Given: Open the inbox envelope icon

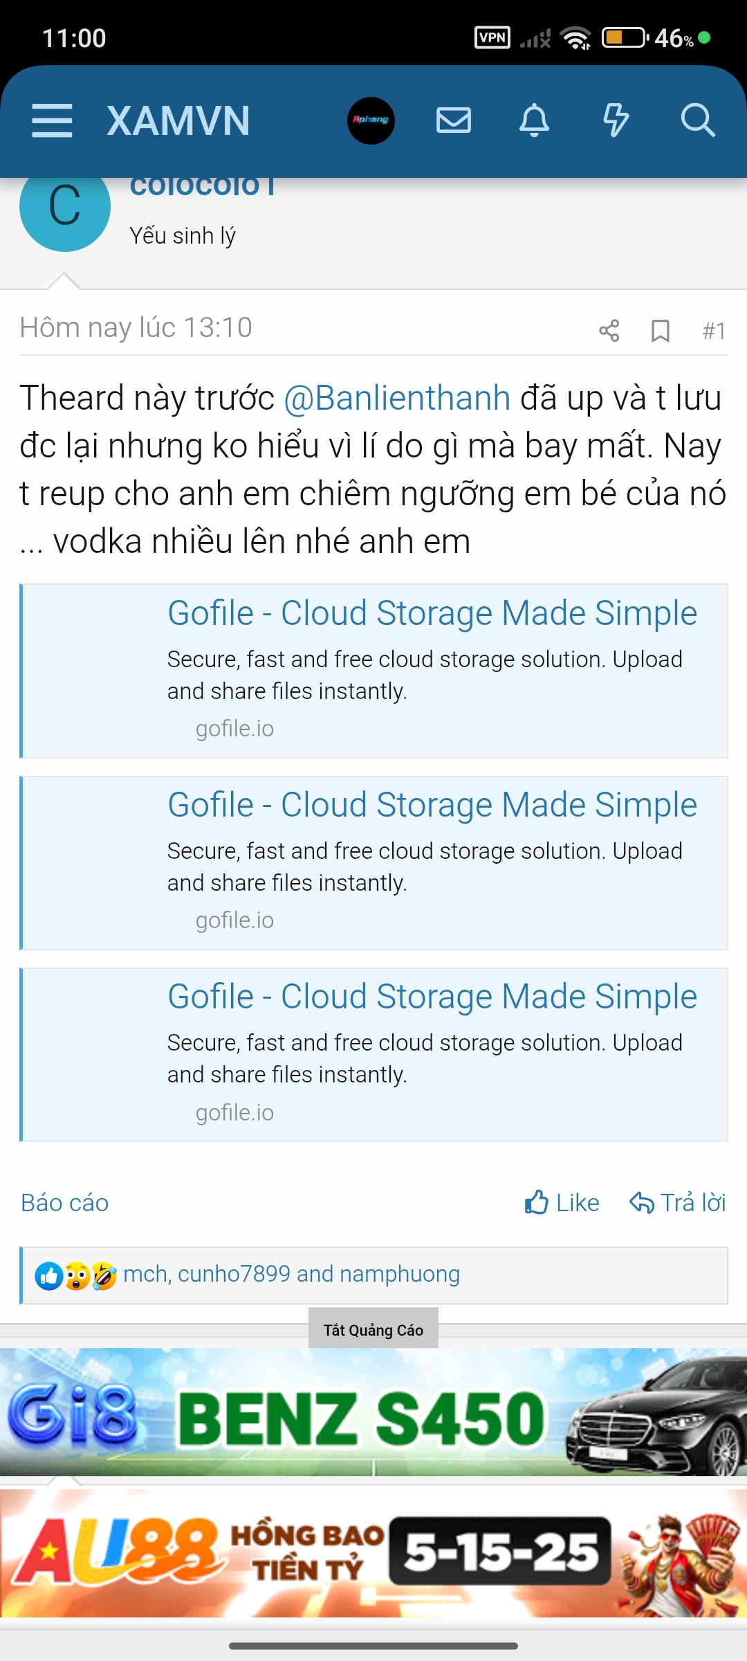Looking at the screenshot, I should coord(454,120).
